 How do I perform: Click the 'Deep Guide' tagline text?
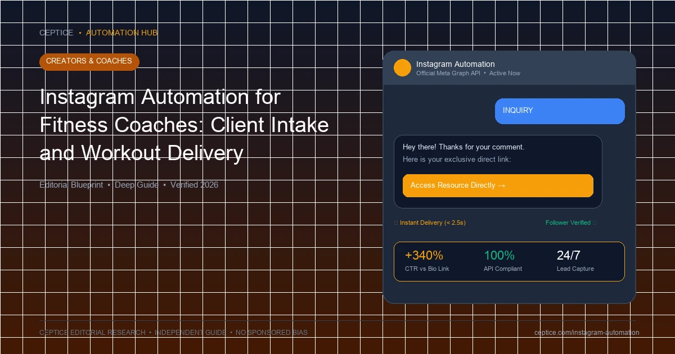(x=137, y=185)
